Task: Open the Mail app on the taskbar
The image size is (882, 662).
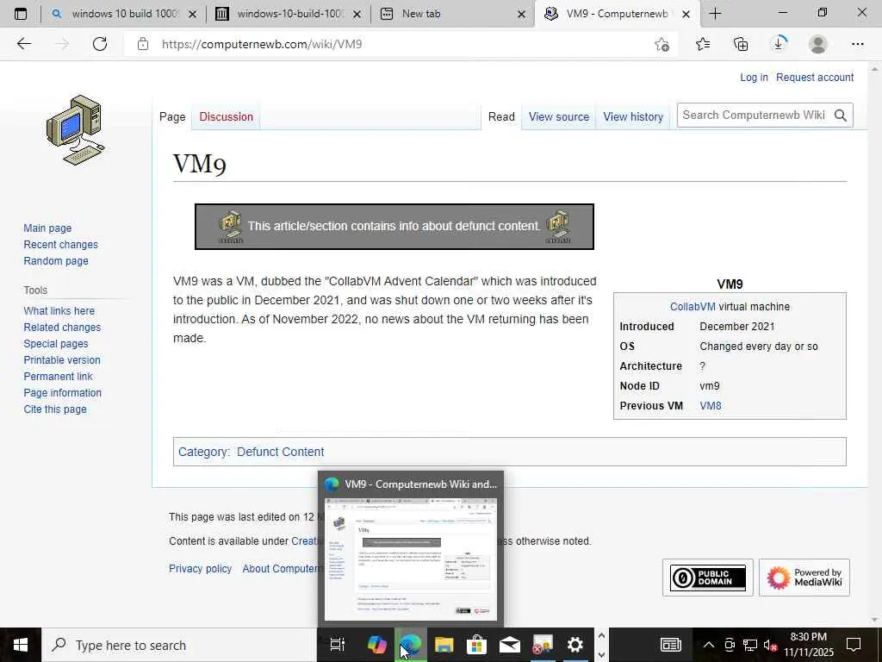Action: click(510, 645)
